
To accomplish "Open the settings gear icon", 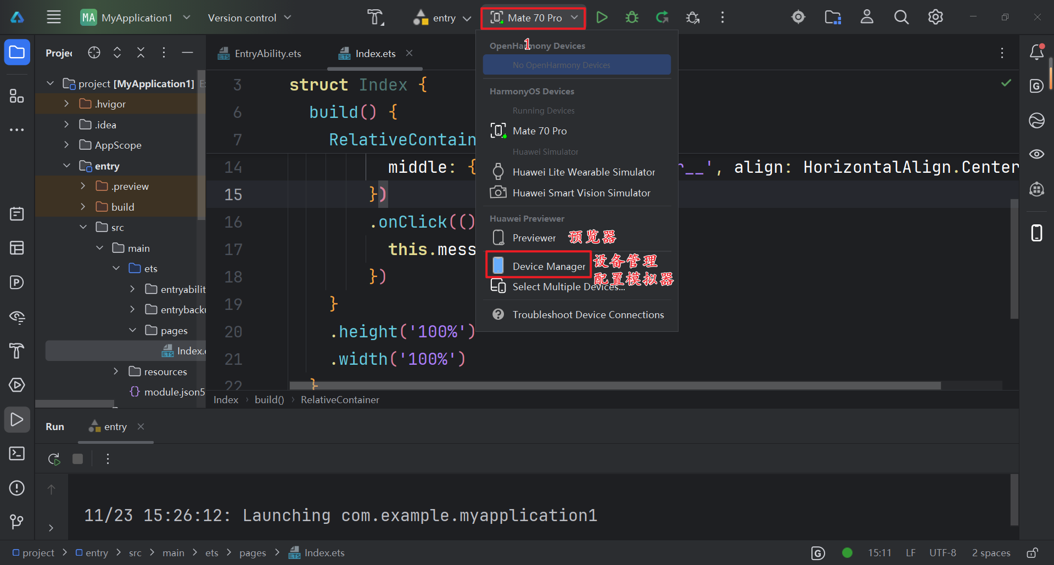I will point(935,18).
